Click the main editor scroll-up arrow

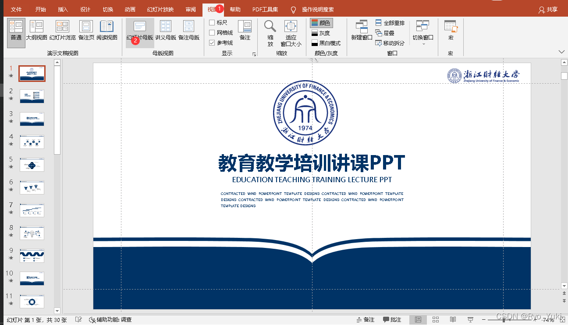pyautogui.click(x=564, y=63)
